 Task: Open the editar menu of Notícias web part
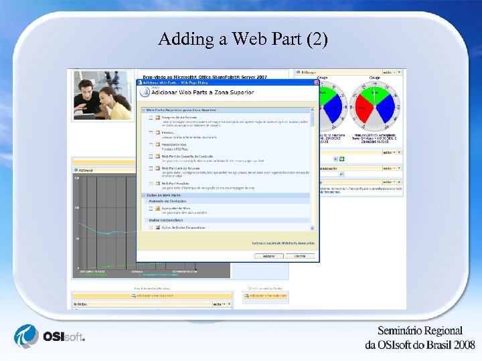click(x=220, y=304)
